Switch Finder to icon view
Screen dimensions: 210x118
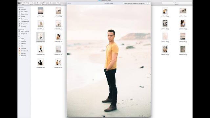point(19,3)
